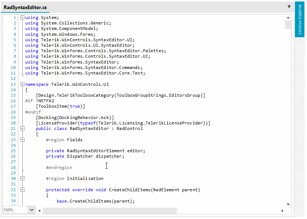Click the SyntaxEditor.Palettes using line
The width and height of the screenshot is (307, 219).
(x=95, y=51)
